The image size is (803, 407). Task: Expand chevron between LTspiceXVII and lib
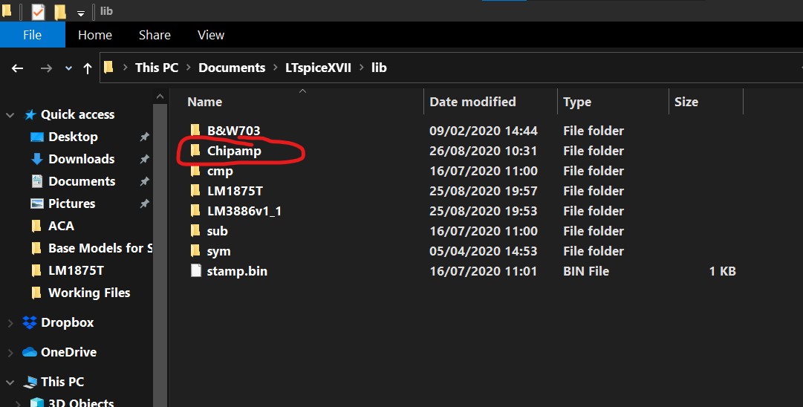pos(362,68)
